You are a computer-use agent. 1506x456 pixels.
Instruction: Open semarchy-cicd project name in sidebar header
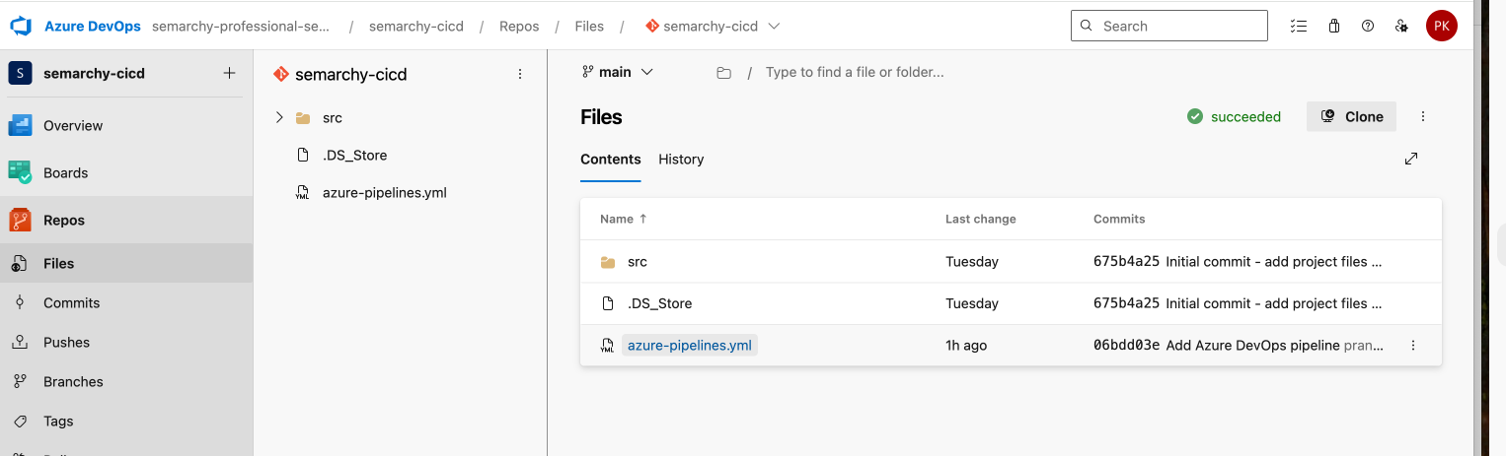94,73
